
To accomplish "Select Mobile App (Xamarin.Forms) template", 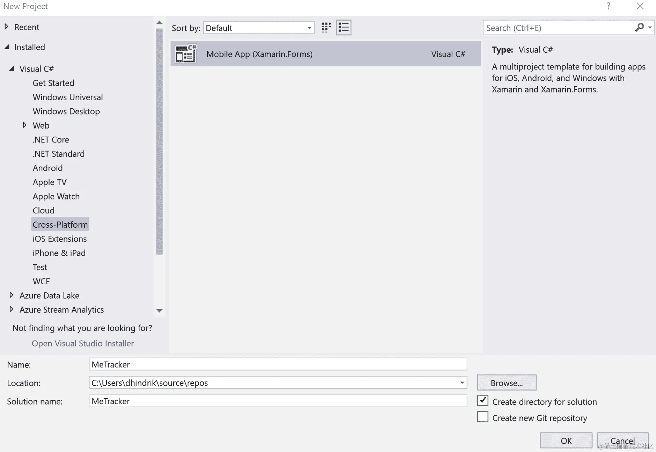I will click(326, 54).
